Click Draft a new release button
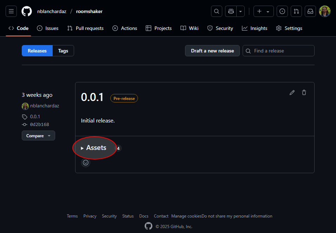 tap(212, 51)
